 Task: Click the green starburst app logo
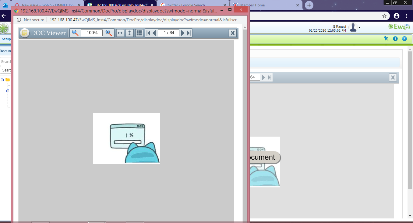click(4, 28)
